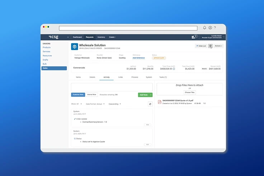Viewport: 264px width, 176px height.
Task: Open Services in Orders sidebar
Action: coord(46,52)
